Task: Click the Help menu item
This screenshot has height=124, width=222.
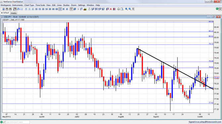Action: (98, 5)
